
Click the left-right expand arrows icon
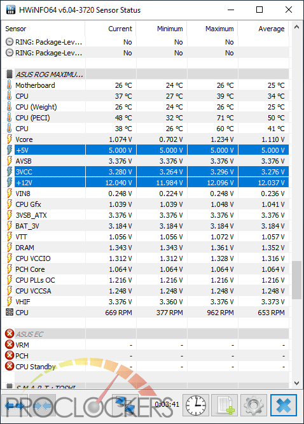pyautogui.click(x=15, y=405)
